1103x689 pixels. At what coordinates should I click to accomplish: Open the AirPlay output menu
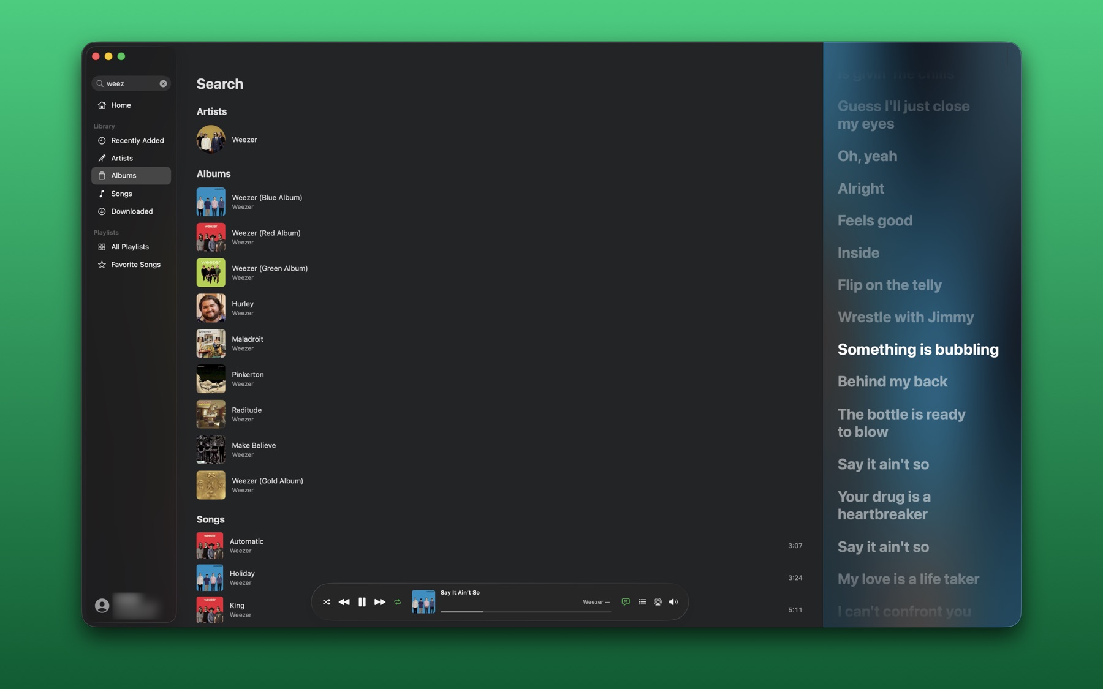(658, 602)
